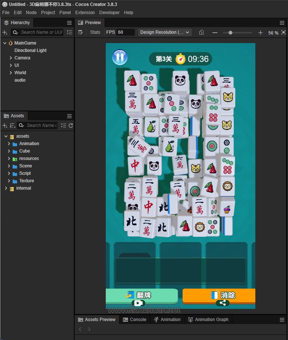Screen dimensions: 288x340
Task: Refresh the Assets panel
Action: pyautogui.click(x=71, y=125)
